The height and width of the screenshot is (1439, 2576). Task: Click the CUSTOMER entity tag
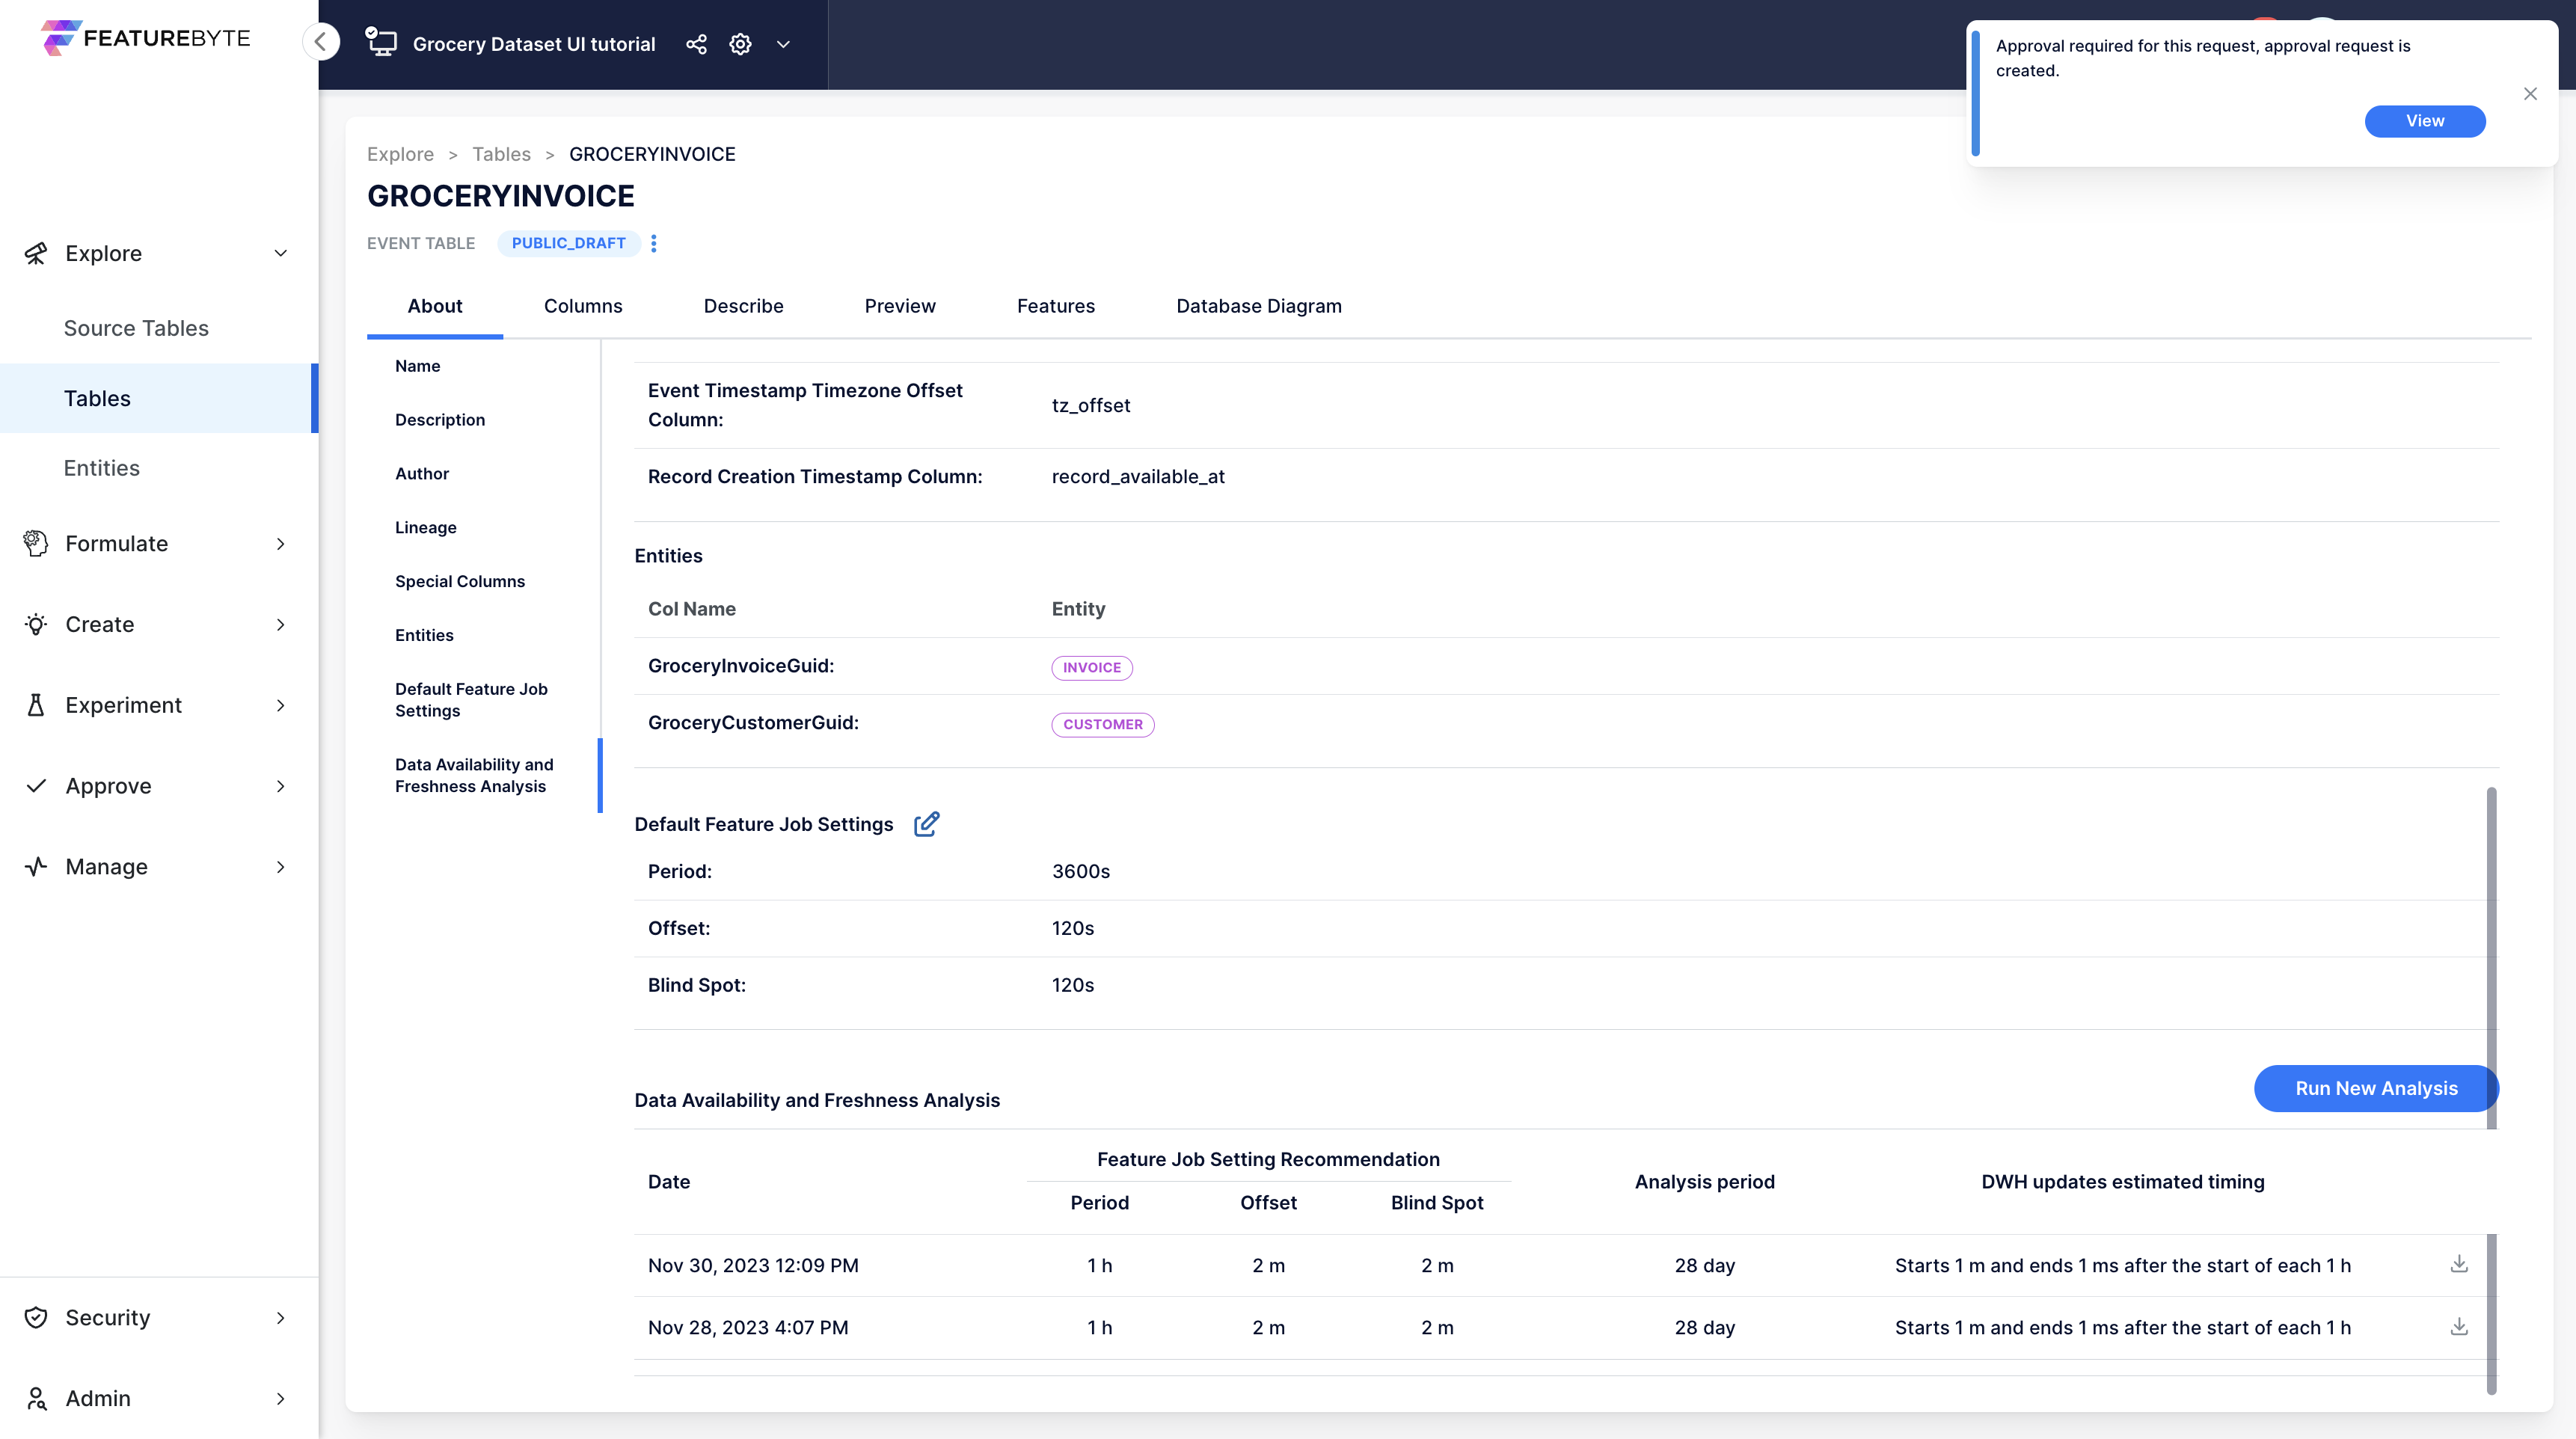tap(1102, 725)
